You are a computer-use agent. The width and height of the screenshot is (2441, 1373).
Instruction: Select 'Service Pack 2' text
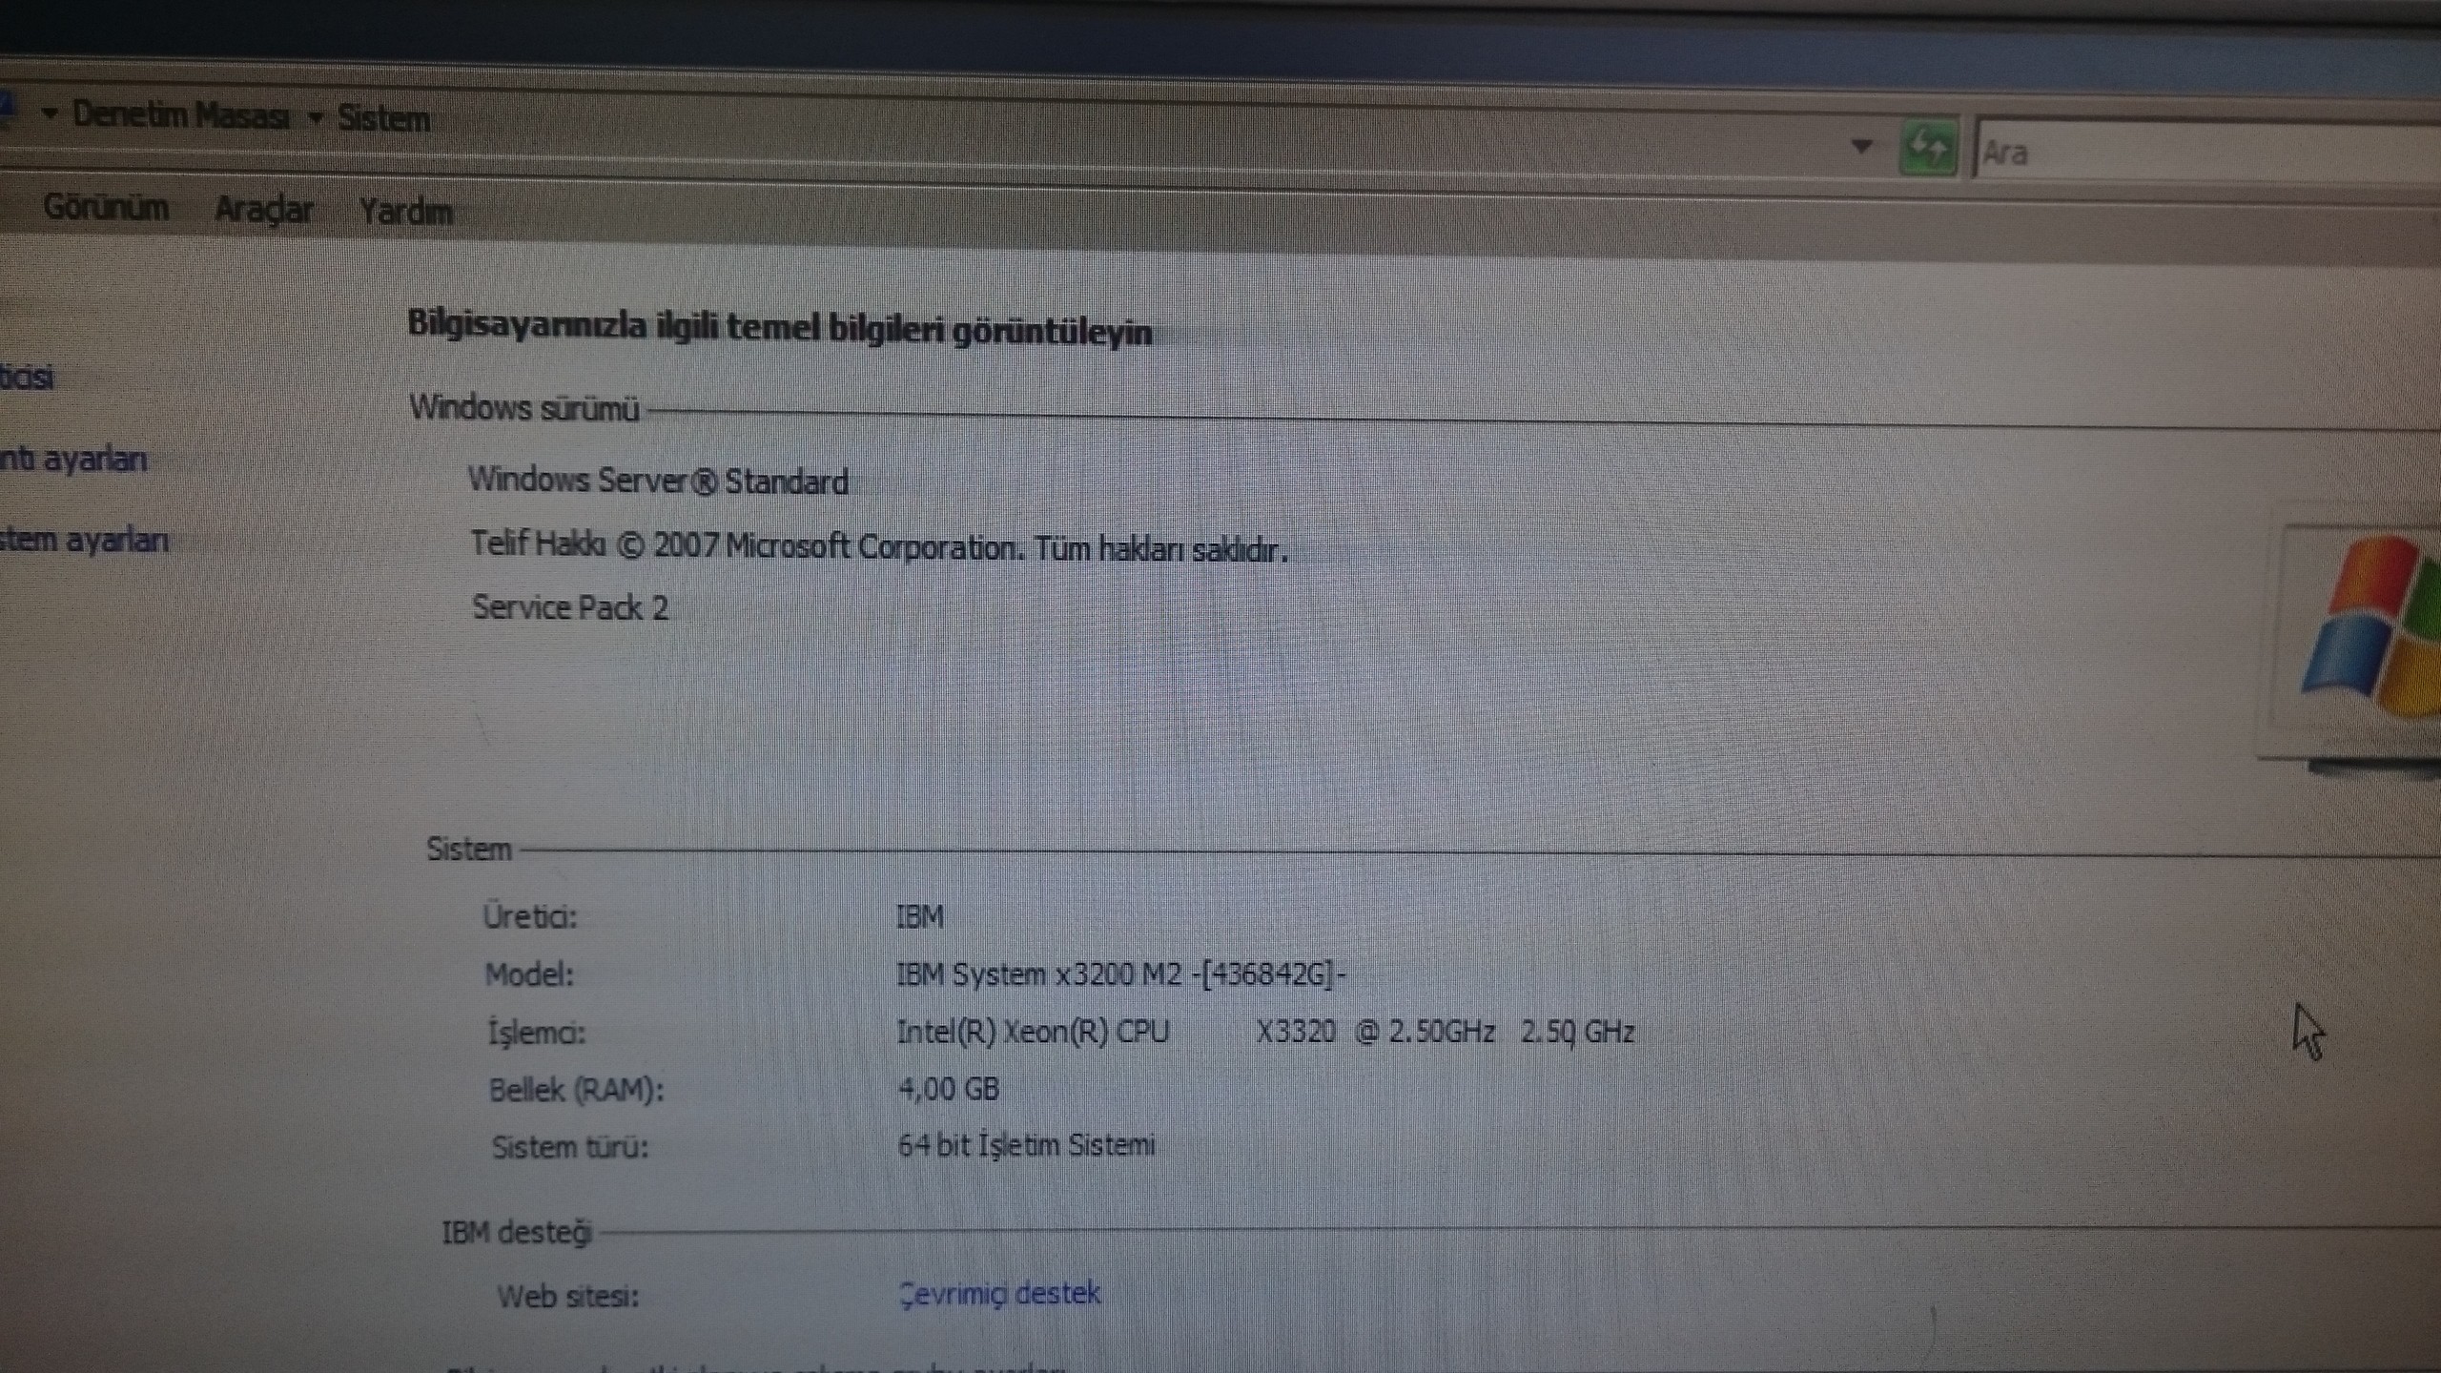tap(570, 607)
